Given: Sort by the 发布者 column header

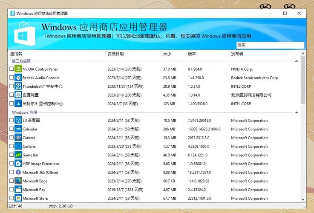Looking at the screenshot, I should pyautogui.click(x=257, y=54).
